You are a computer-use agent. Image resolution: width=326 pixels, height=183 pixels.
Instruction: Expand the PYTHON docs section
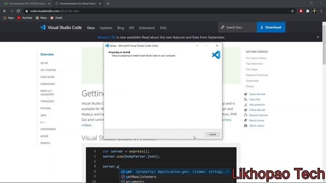[x=45, y=108]
